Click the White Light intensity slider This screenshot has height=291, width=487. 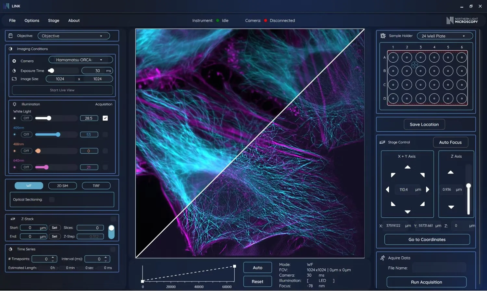56,118
